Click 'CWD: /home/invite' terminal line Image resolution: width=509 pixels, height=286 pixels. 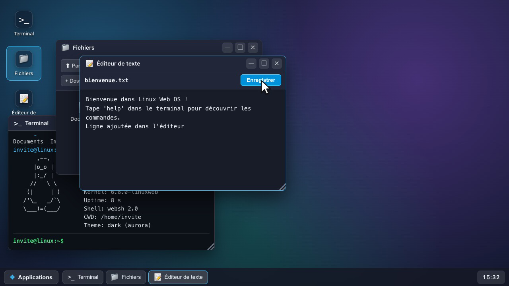[x=112, y=217]
